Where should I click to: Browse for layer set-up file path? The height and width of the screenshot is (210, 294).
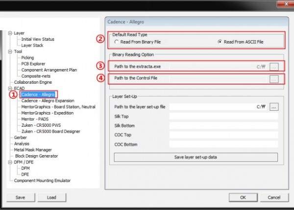(274, 106)
